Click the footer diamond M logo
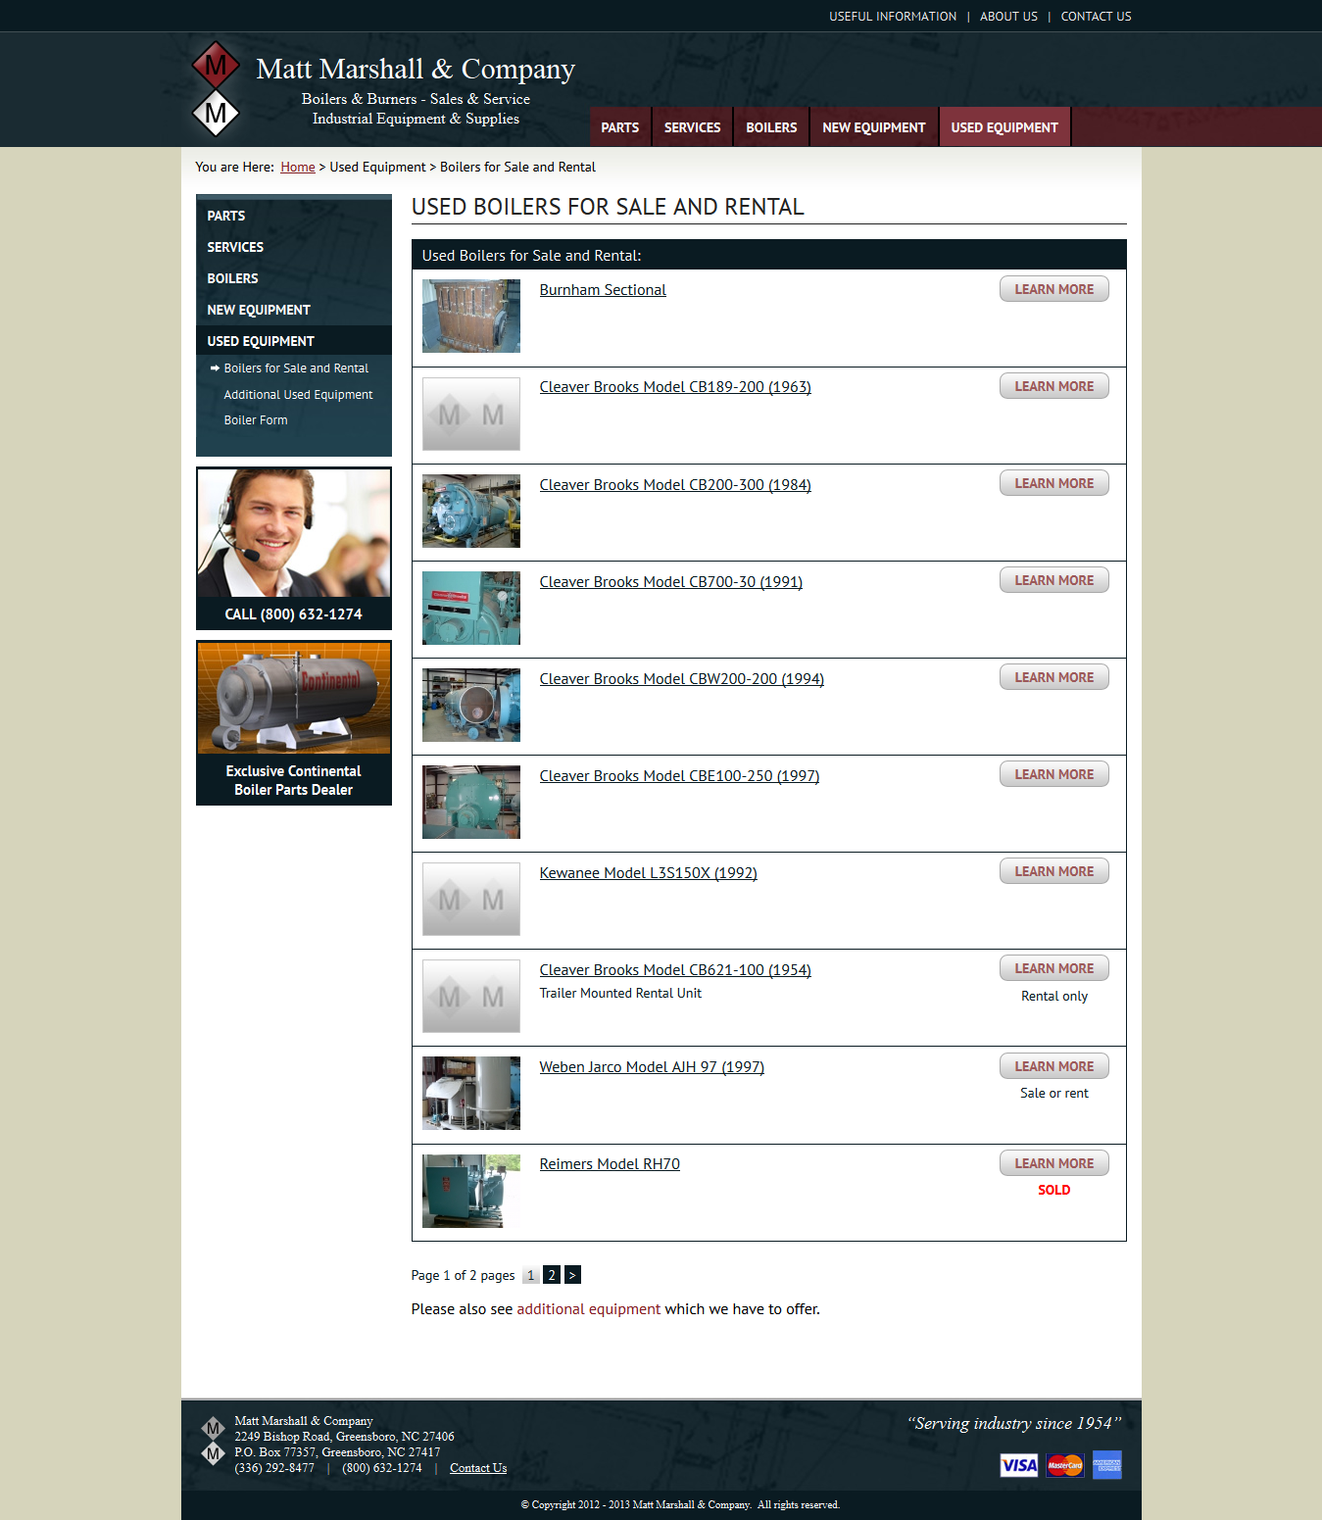This screenshot has width=1322, height=1520. click(x=213, y=1441)
